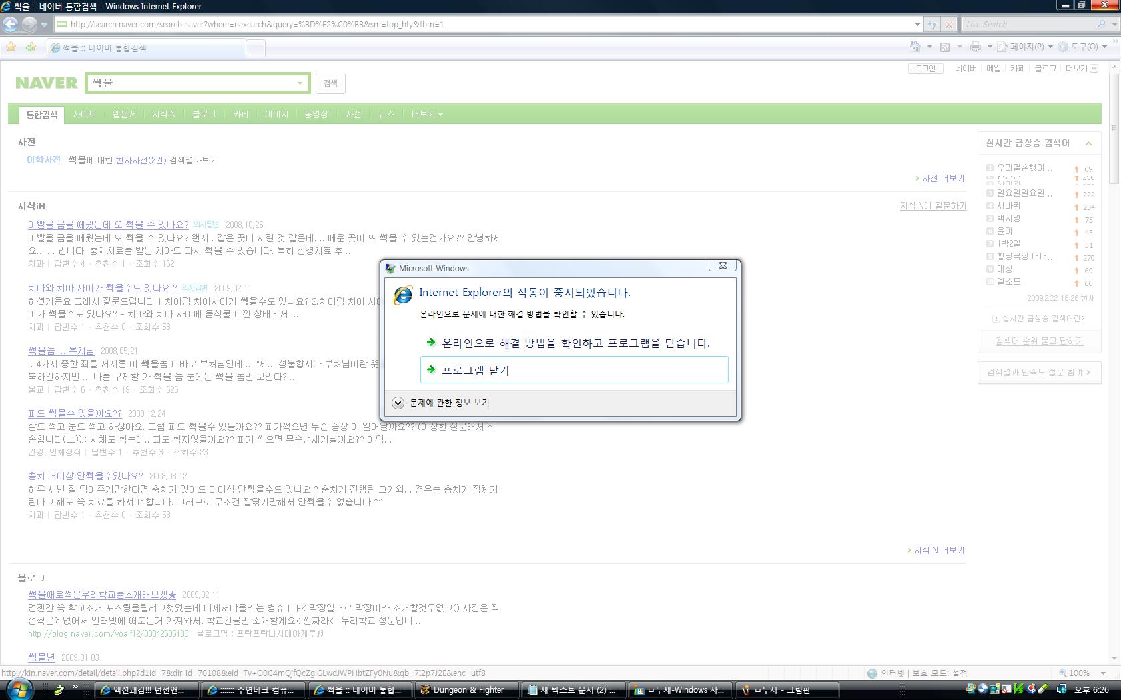The image size is (1121, 700).
Task: Click the 검색 search button
Action: (330, 83)
